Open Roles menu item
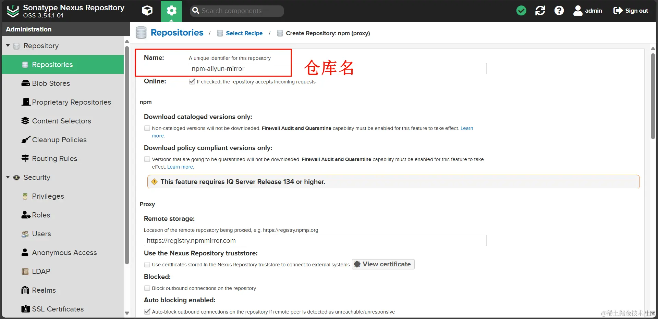 (63, 215)
